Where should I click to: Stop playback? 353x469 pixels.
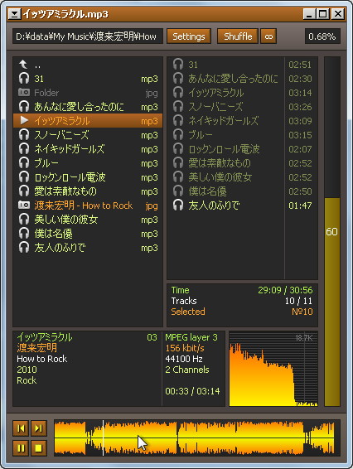pyautogui.click(x=39, y=447)
